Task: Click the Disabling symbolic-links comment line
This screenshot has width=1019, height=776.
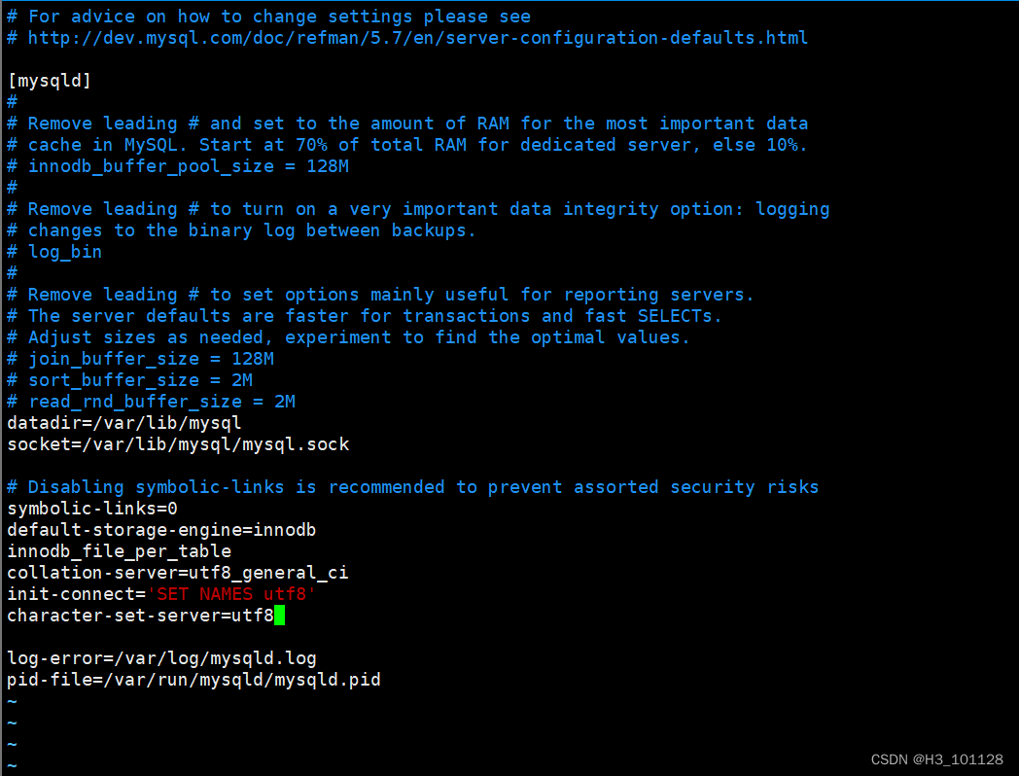Action: (x=412, y=487)
